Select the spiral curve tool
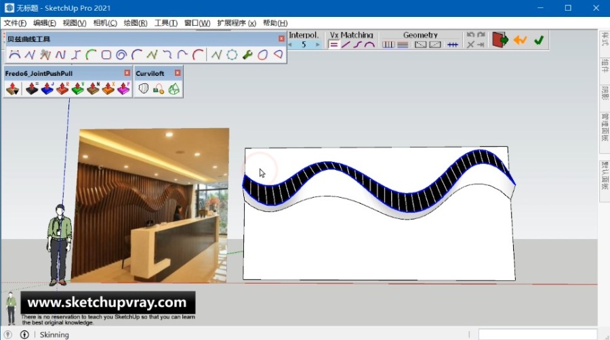The image size is (610, 340). tap(121, 55)
